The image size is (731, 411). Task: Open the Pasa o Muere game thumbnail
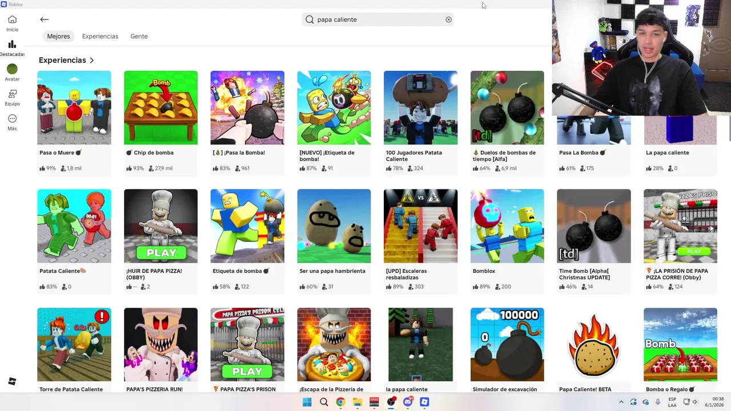(x=74, y=107)
